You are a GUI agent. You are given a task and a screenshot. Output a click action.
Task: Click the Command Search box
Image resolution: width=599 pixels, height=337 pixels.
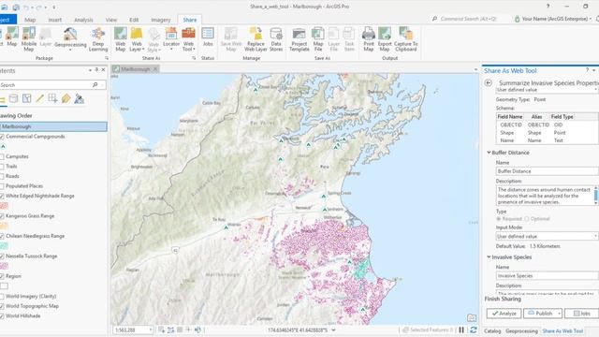point(470,19)
